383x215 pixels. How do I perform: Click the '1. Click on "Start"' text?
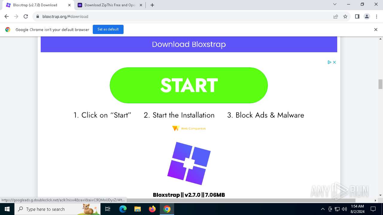click(x=102, y=115)
